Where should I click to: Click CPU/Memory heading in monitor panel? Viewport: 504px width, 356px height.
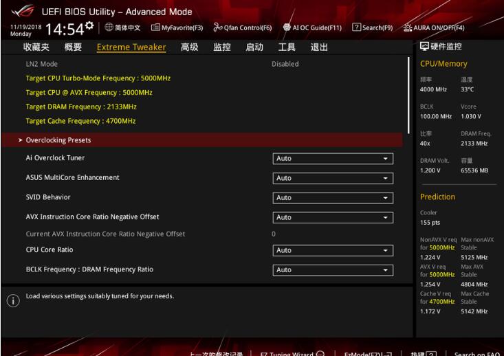point(443,64)
